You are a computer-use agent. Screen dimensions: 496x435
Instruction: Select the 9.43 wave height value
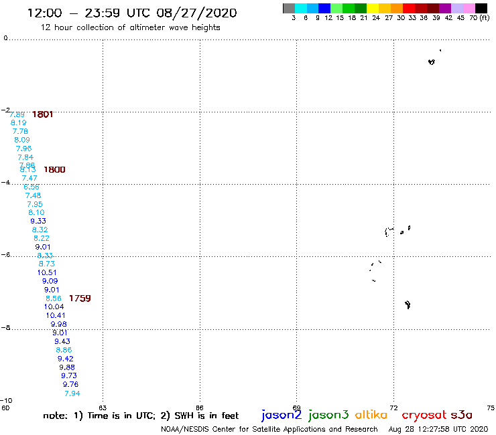pyautogui.click(x=62, y=341)
